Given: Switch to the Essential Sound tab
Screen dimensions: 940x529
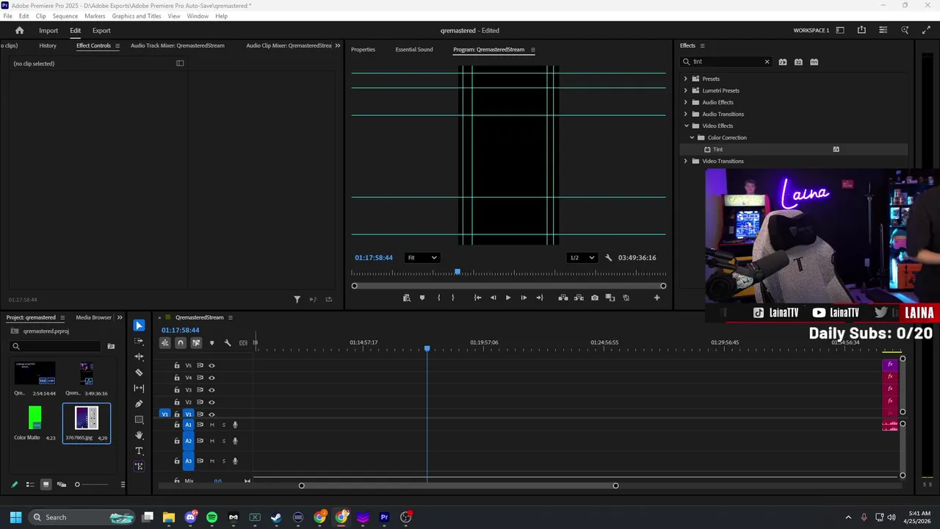Looking at the screenshot, I should click(414, 49).
